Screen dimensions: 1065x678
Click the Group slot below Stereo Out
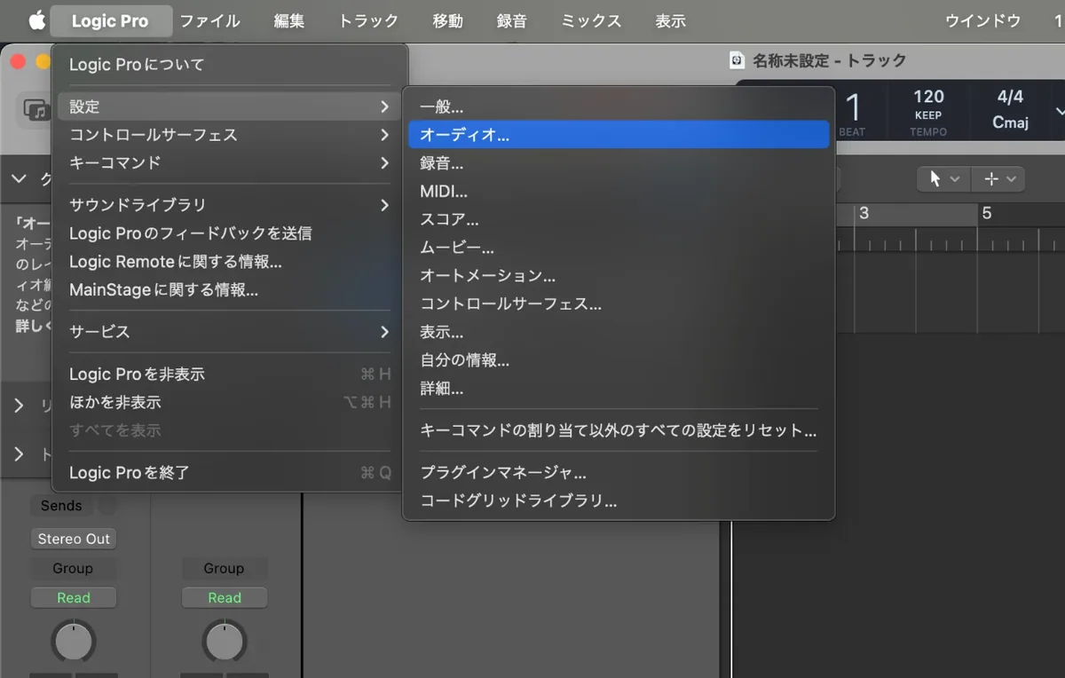click(73, 568)
